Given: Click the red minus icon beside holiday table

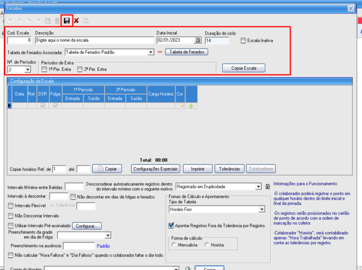Looking at the screenshot, I should pos(160,52).
